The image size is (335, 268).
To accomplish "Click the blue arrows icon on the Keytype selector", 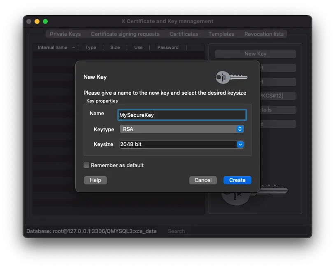I will coord(240,129).
